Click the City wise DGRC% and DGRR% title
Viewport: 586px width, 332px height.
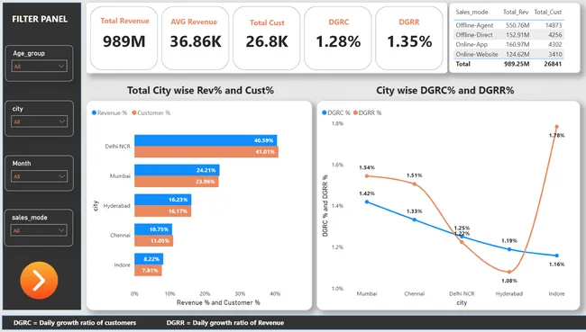tap(445, 91)
